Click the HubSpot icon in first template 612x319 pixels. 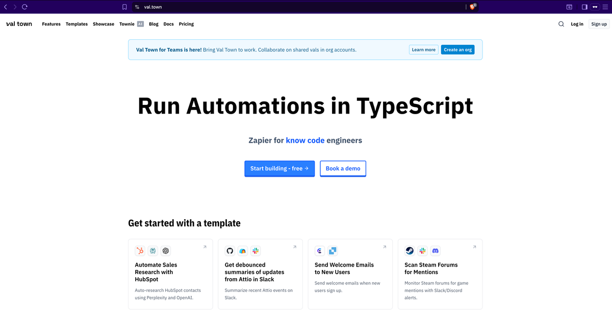click(140, 251)
